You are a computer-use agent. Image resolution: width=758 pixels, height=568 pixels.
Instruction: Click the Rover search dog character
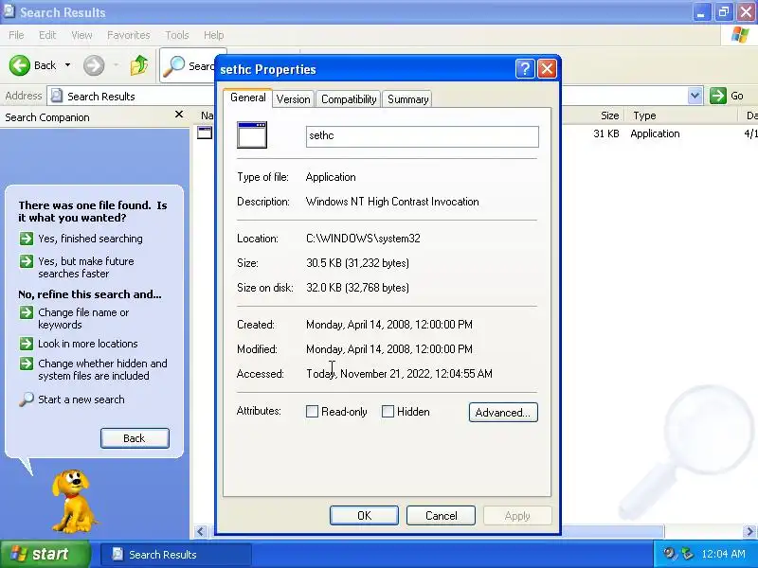pos(75,501)
